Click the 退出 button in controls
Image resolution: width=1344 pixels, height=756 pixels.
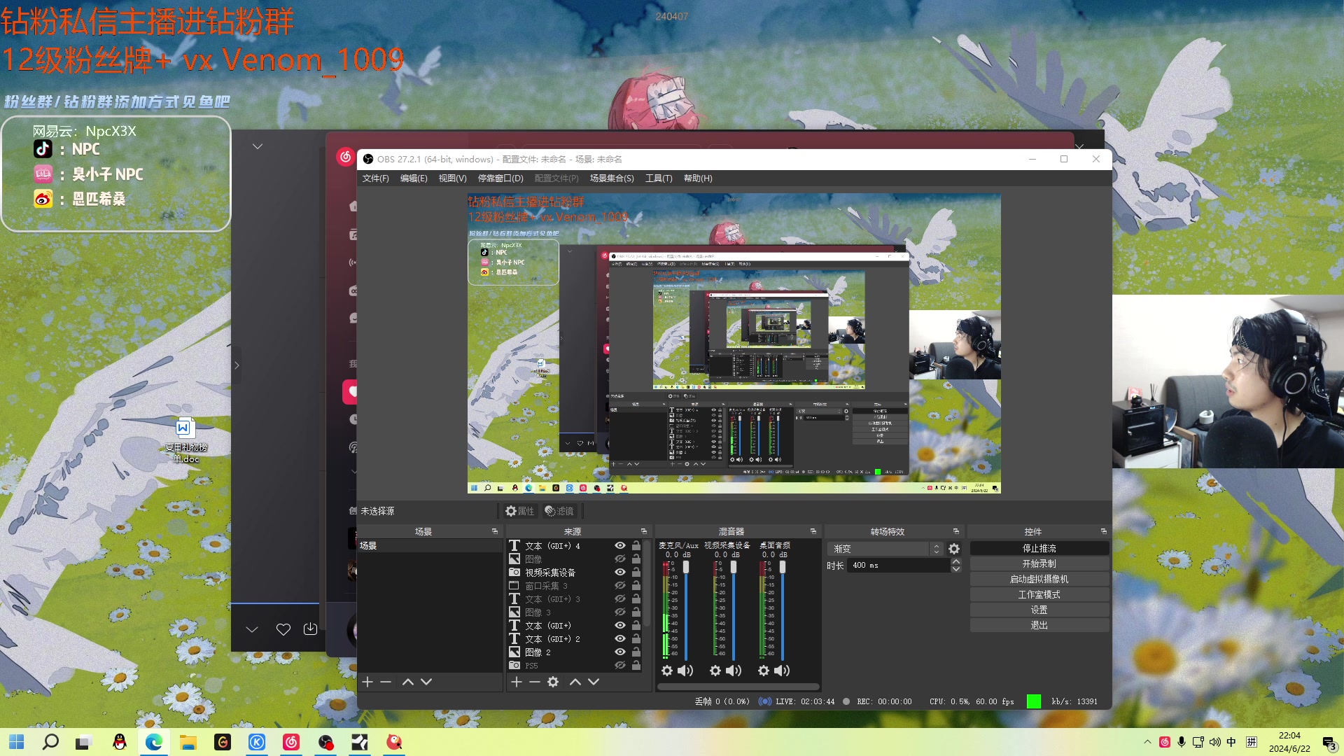click(1039, 625)
